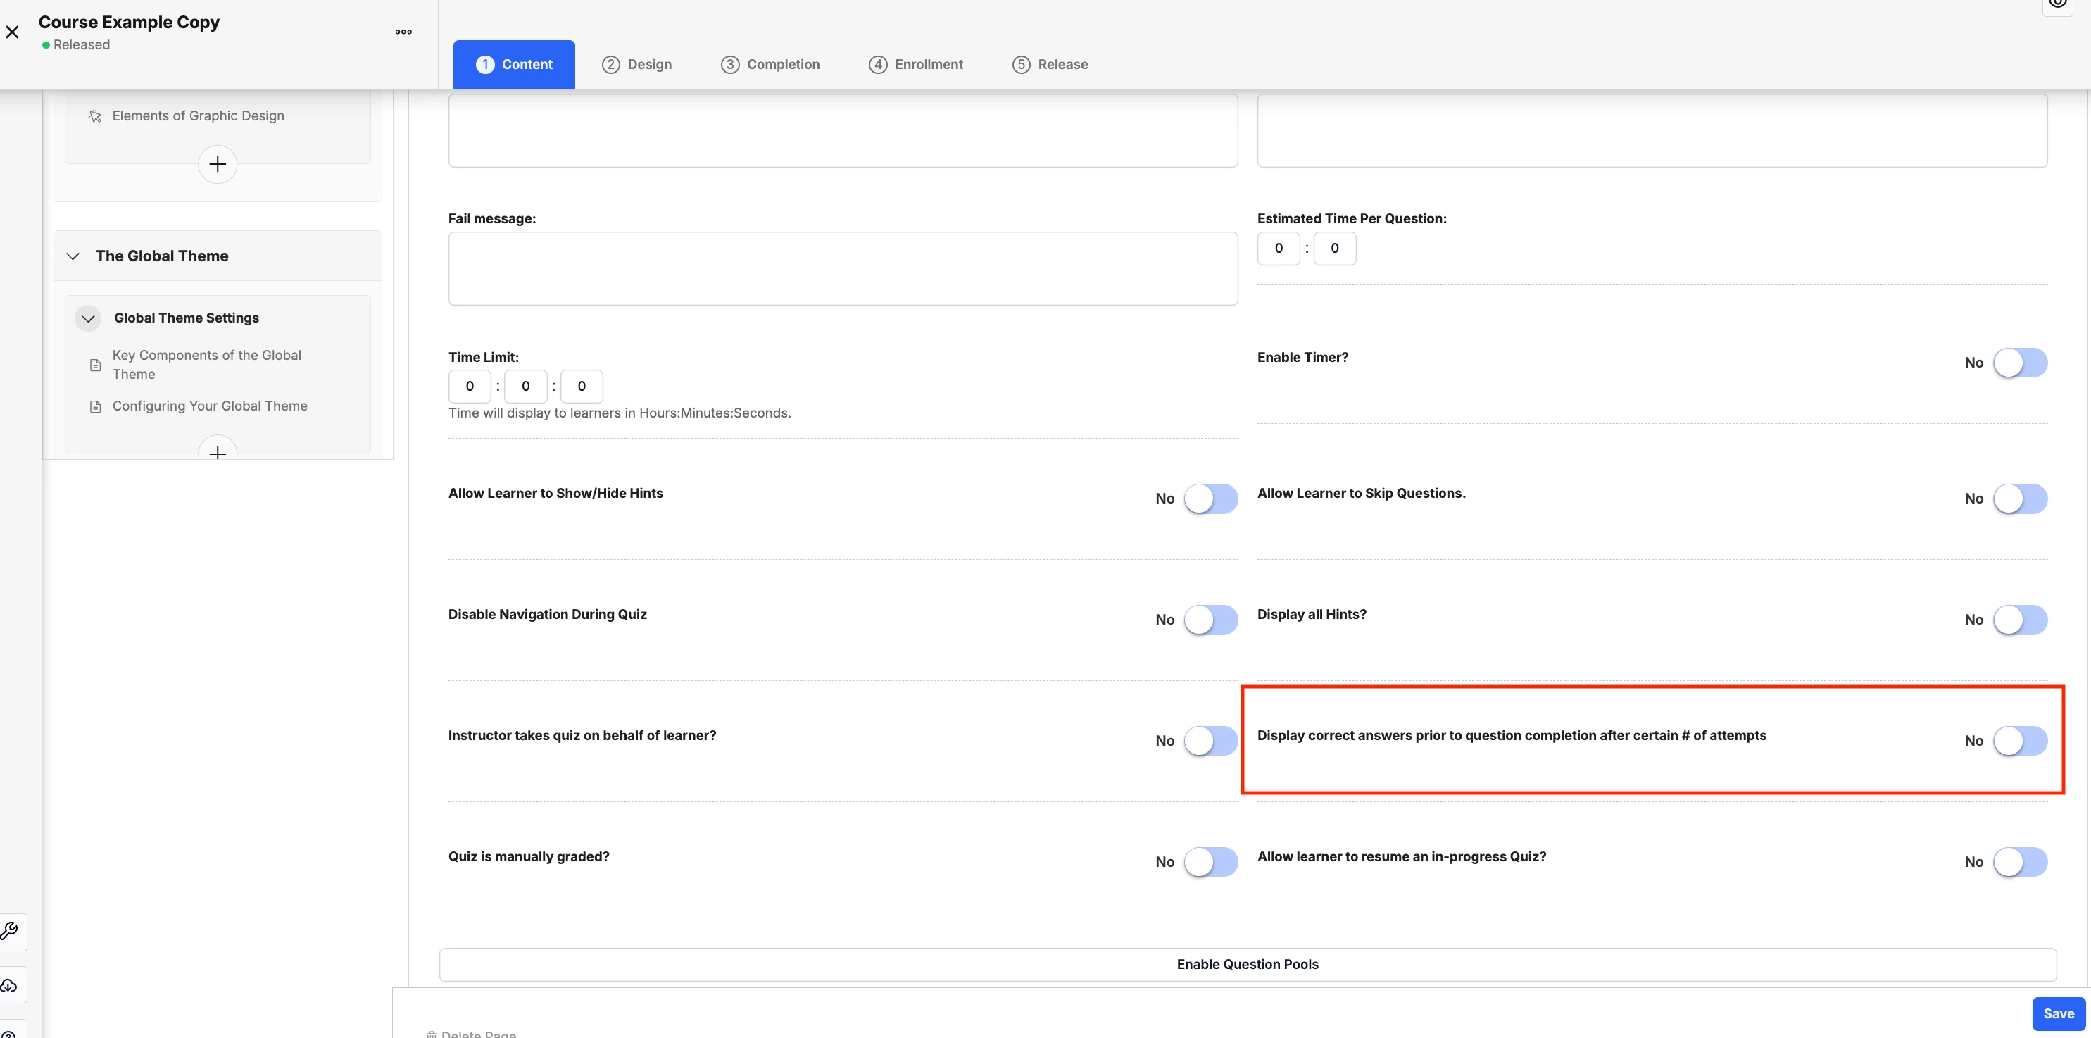This screenshot has width=2091, height=1038.
Task: Enable Allow Learner to Show/Hide Hints
Action: [x=1210, y=499]
